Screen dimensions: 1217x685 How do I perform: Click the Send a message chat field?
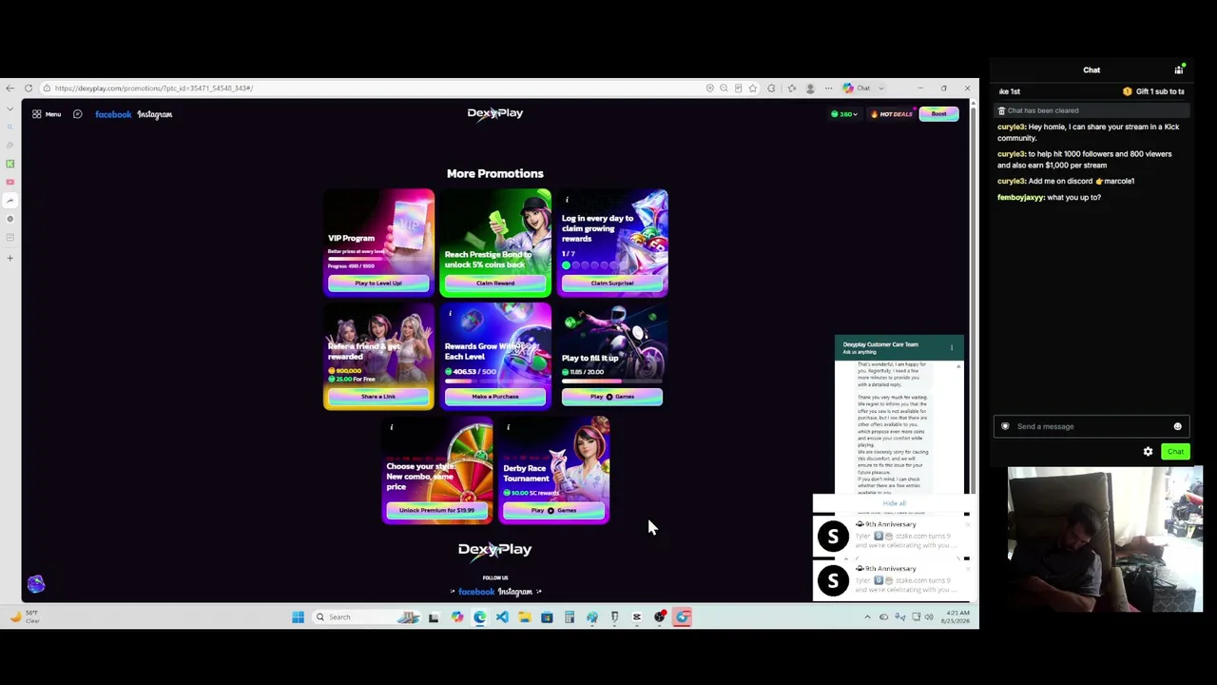point(1091,426)
